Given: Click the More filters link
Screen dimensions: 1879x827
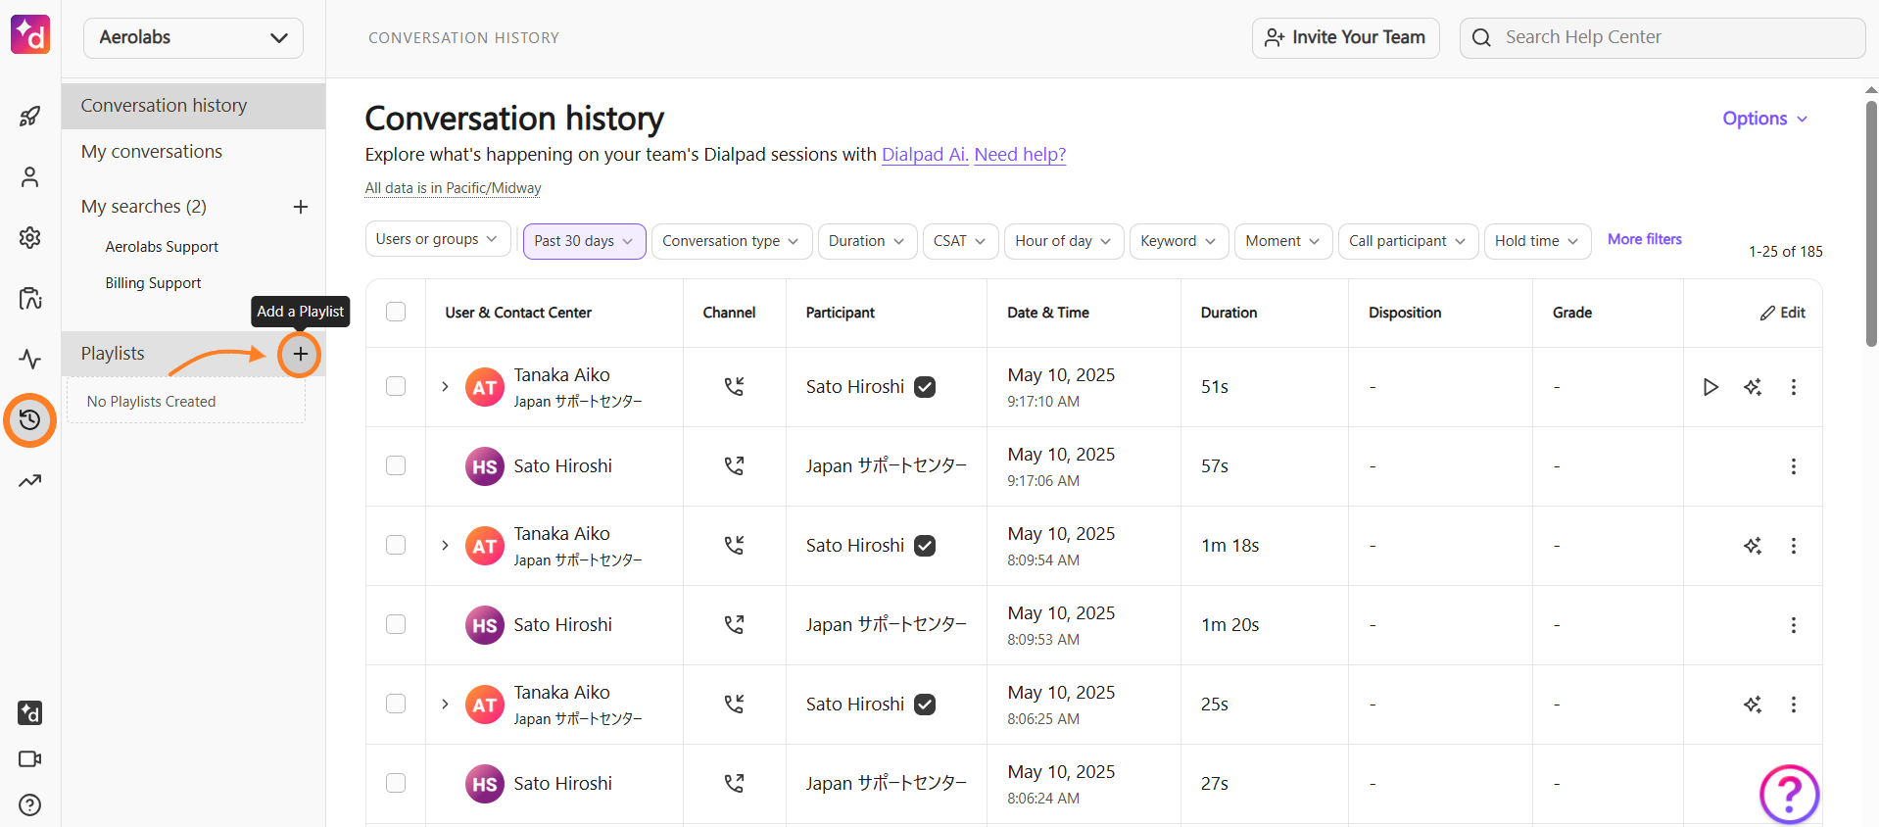Looking at the screenshot, I should tap(1644, 239).
